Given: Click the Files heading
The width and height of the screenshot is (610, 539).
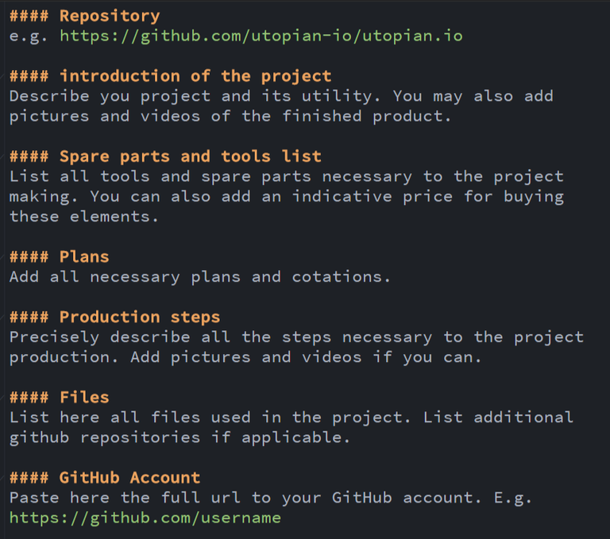Looking at the screenshot, I should point(83,397).
